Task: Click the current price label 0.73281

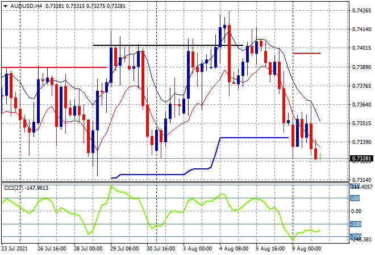Action: click(361, 158)
